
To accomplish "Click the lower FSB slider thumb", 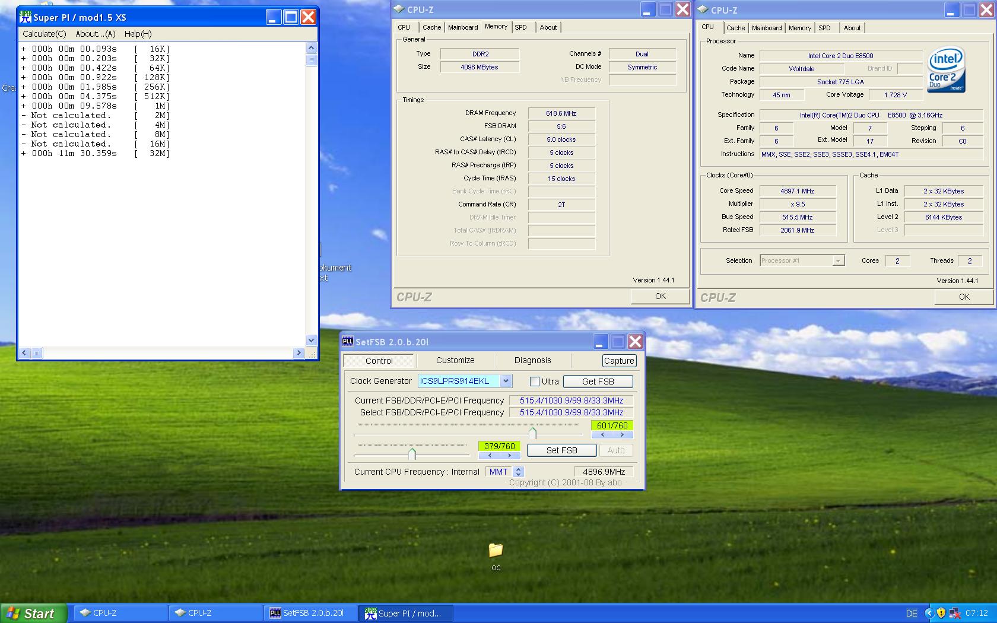I will click(412, 454).
